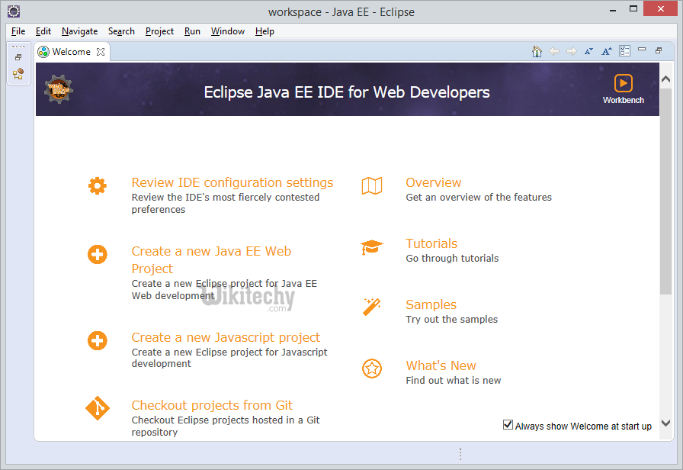The width and height of the screenshot is (683, 470).
Task: Open the Overview link
Action: [433, 182]
